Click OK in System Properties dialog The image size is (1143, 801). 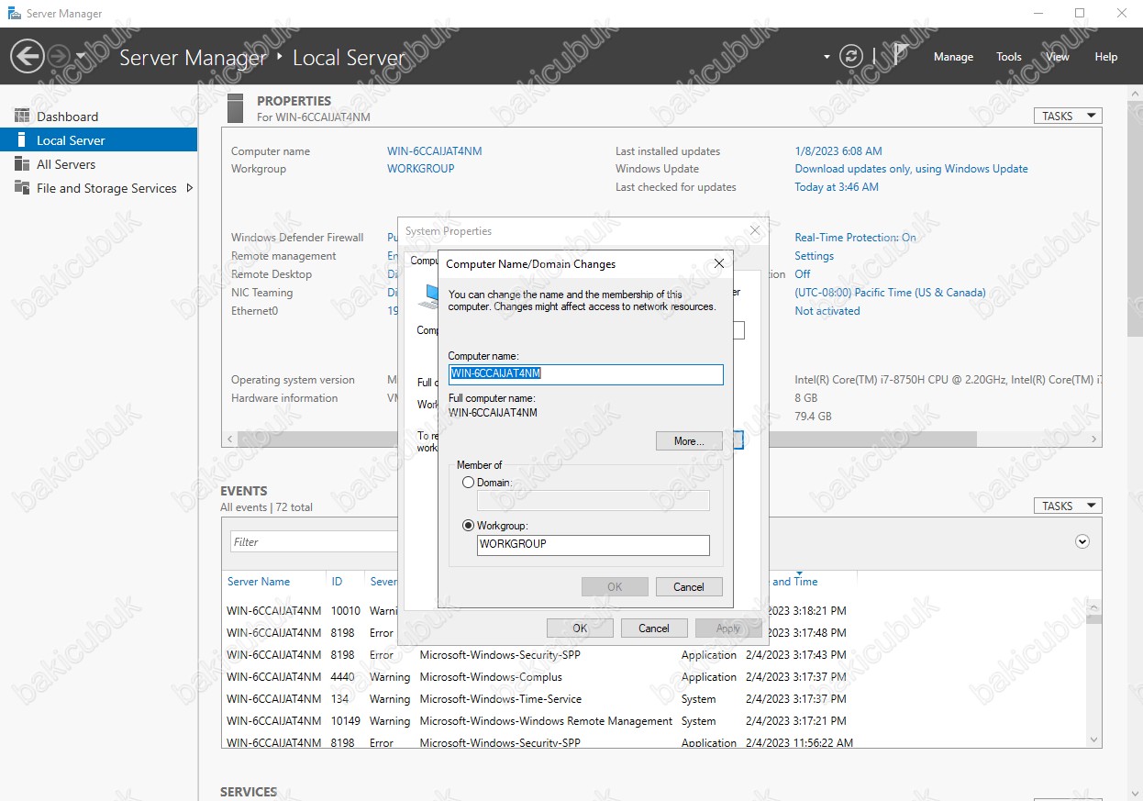(x=580, y=629)
